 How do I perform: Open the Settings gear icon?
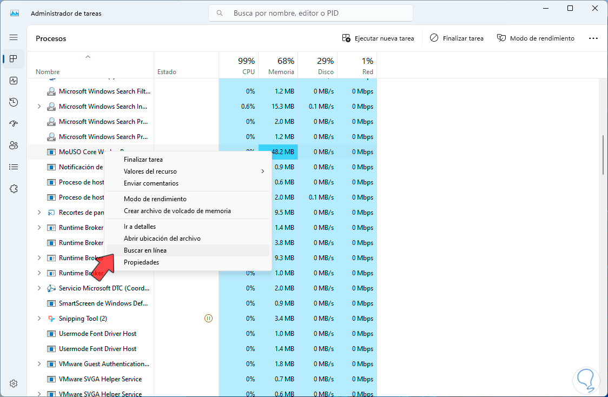click(14, 383)
